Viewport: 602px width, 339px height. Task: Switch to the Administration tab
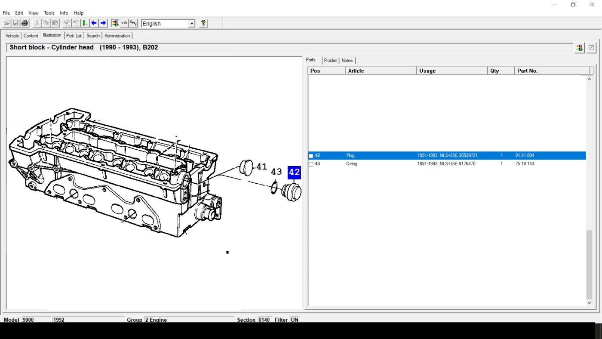coord(117,36)
